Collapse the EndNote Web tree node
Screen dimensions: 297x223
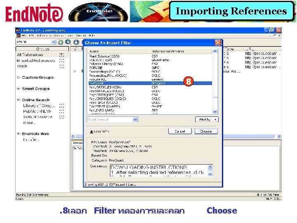[18, 134]
